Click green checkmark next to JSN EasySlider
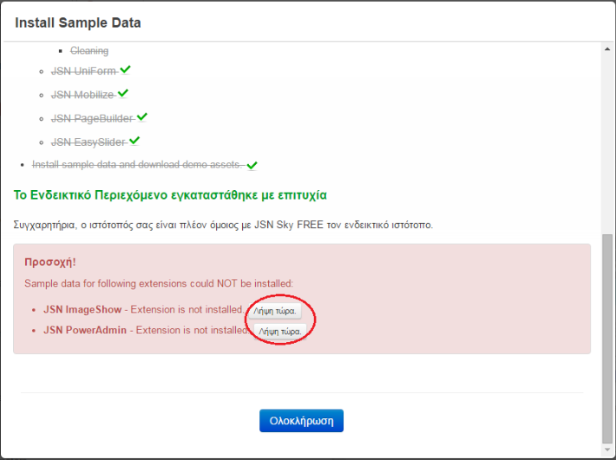This screenshot has height=460, width=616. click(x=134, y=141)
